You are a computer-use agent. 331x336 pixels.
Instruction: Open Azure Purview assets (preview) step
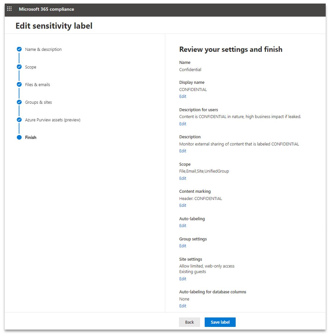53,120
